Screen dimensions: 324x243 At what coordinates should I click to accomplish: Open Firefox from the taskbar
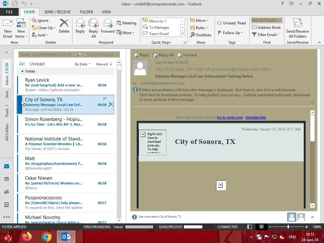click(27, 237)
